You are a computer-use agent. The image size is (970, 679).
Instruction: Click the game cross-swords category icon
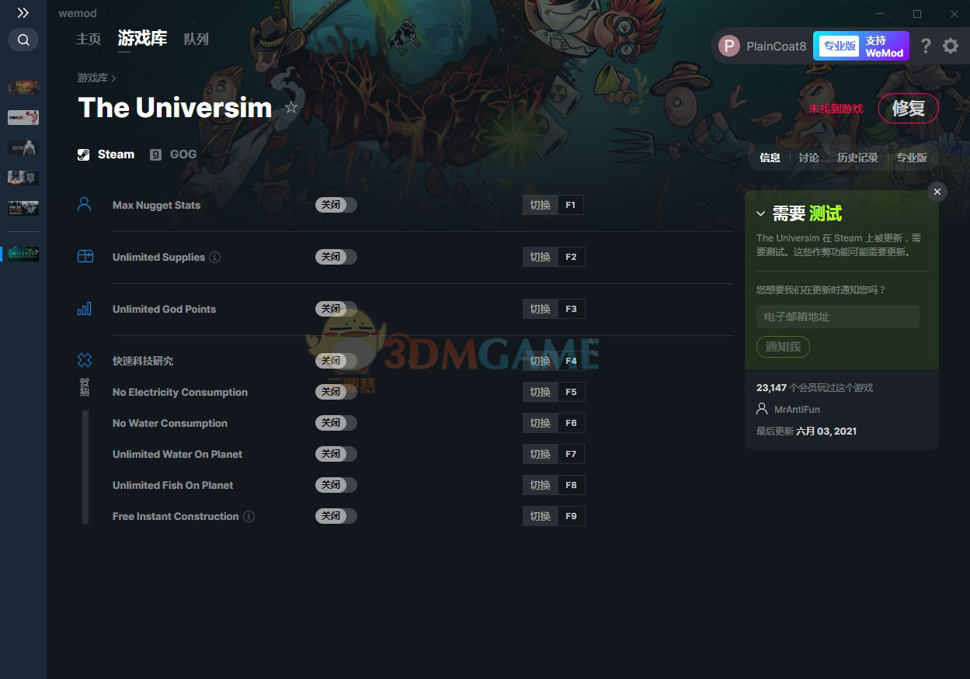[x=85, y=360]
